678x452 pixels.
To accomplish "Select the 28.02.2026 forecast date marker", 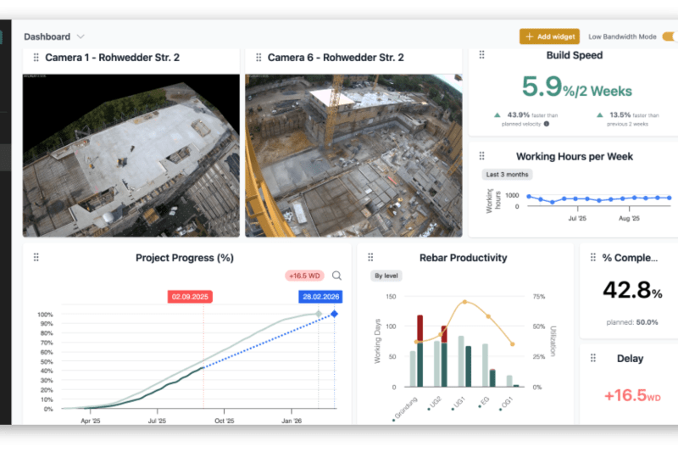I will [320, 297].
